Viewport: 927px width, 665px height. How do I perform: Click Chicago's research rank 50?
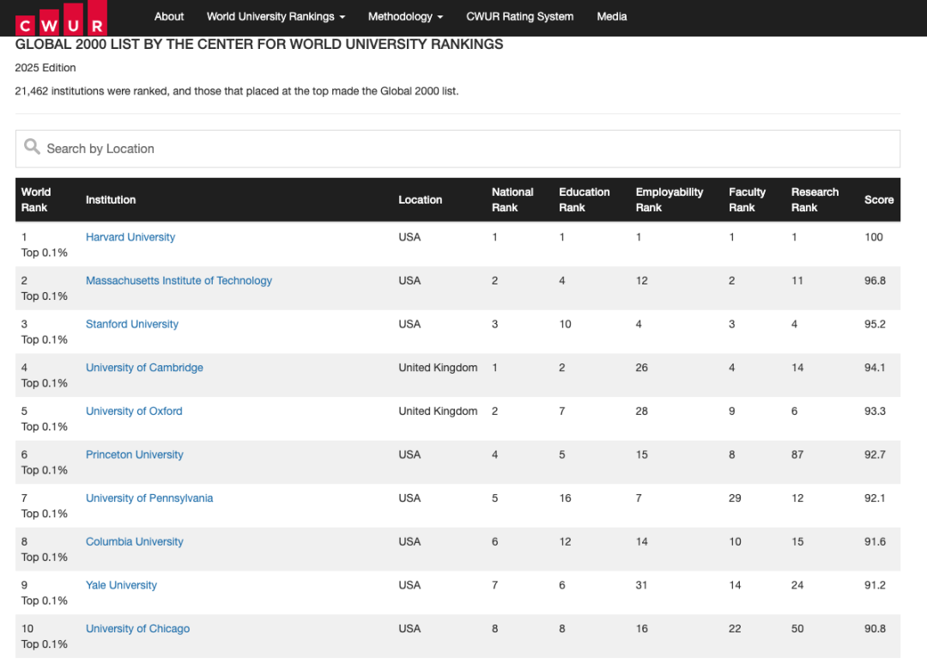point(797,628)
